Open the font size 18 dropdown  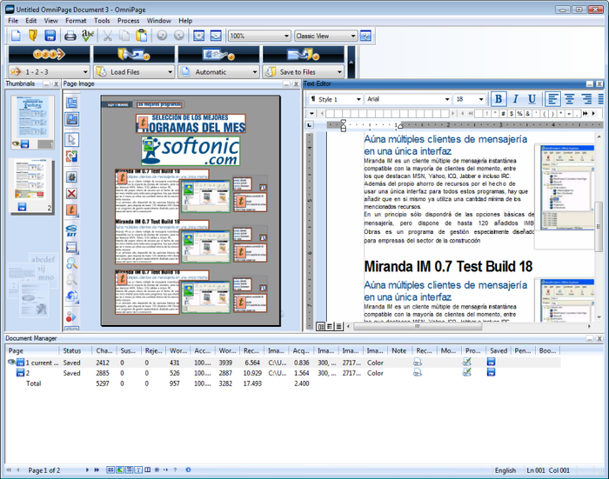tap(481, 100)
